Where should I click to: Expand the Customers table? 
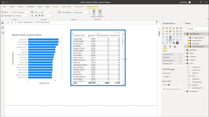pos(185,50)
